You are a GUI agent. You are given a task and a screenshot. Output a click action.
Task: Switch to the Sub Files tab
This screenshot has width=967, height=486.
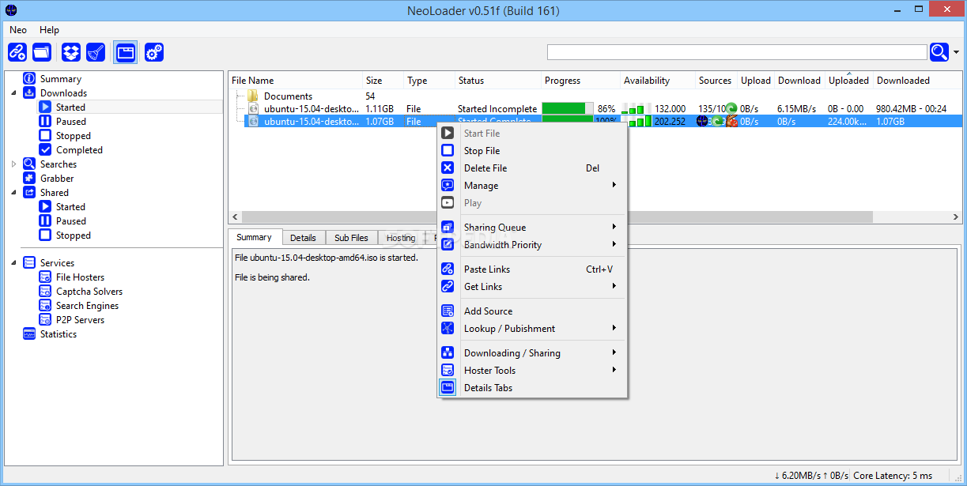point(351,238)
